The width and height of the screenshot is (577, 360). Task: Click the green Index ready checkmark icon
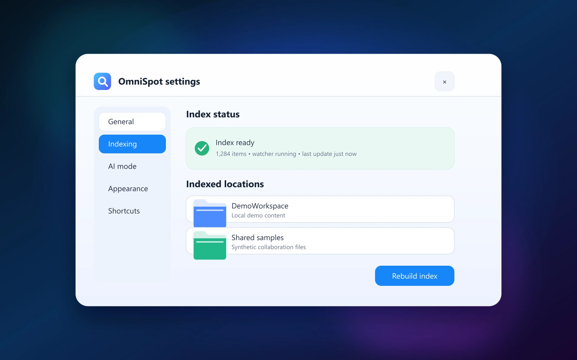[x=202, y=148]
